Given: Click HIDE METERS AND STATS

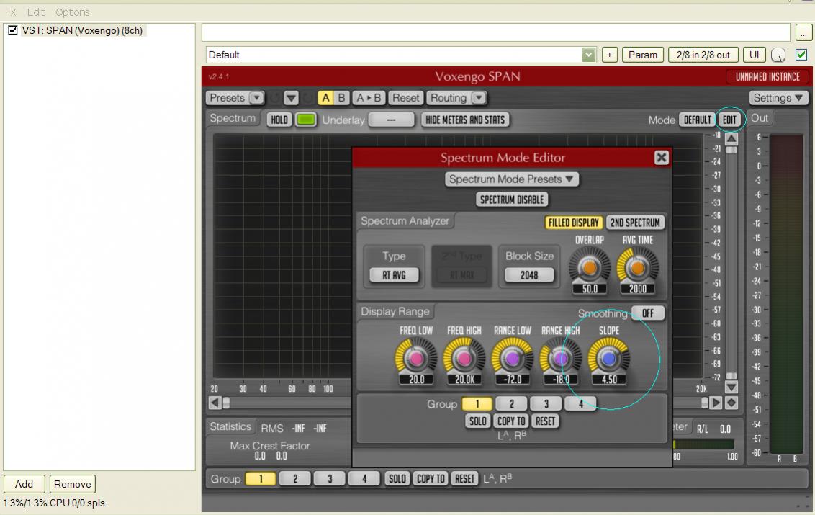Looking at the screenshot, I should pyautogui.click(x=465, y=120).
